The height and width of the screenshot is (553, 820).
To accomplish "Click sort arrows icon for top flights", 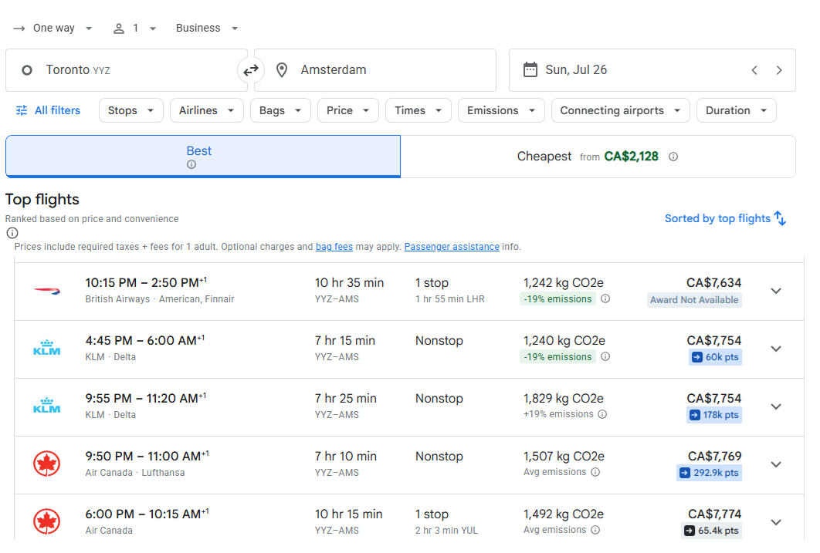I will (x=781, y=218).
